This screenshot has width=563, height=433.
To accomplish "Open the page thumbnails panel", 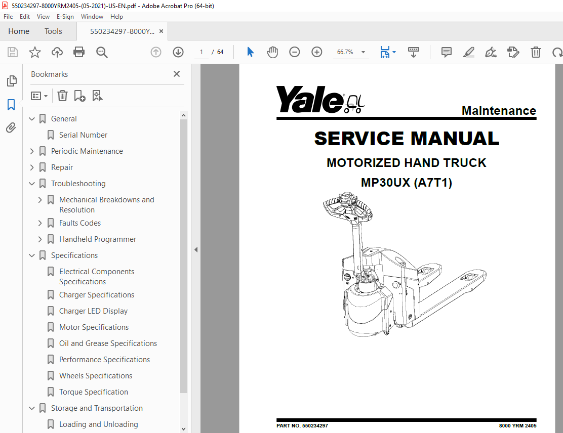I will click(x=12, y=81).
